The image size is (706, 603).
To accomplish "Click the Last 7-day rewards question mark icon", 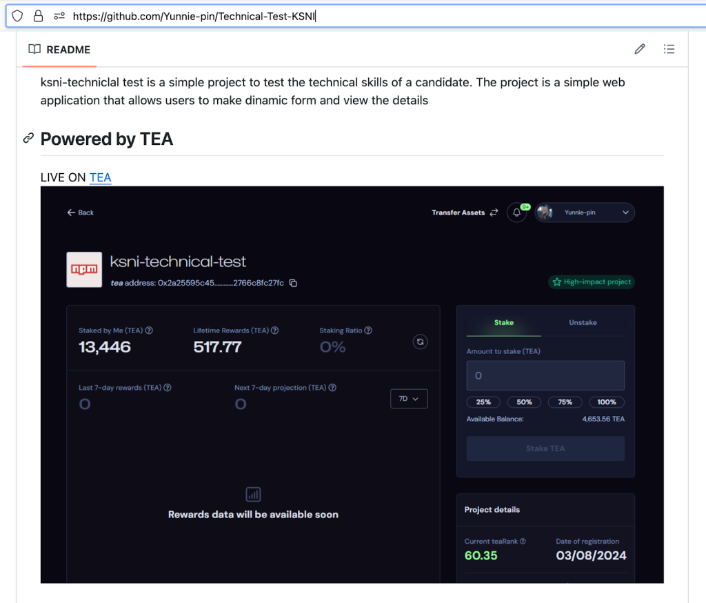I will [167, 388].
